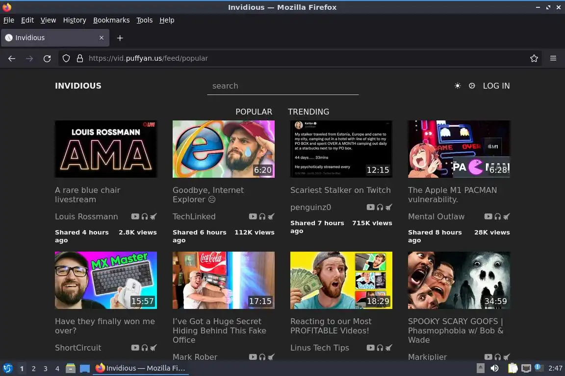Open 'The Apple M1 PACMAN vulnerability' title
The image size is (565, 376).
tap(452, 195)
